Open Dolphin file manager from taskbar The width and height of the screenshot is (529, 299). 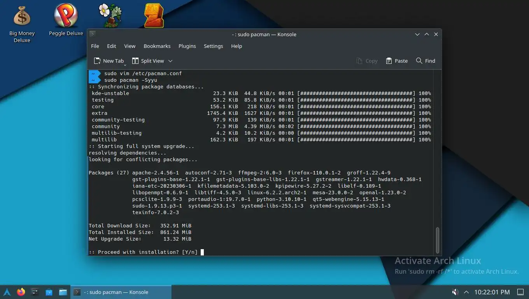coord(63,292)
